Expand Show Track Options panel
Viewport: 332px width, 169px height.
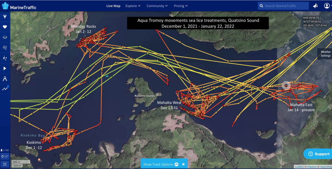[x=161, y=164]
